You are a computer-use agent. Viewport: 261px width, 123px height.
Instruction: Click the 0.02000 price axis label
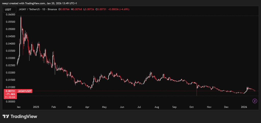[9, 73]
